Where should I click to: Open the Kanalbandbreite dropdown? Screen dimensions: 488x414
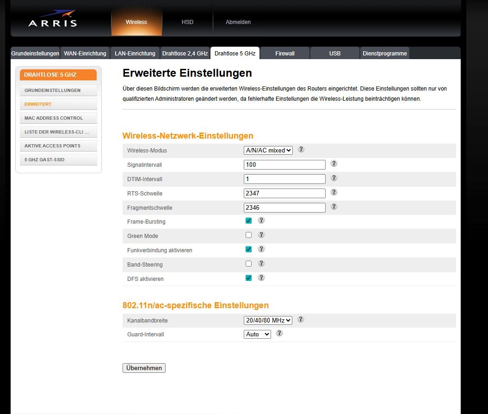tap(268, 321)
